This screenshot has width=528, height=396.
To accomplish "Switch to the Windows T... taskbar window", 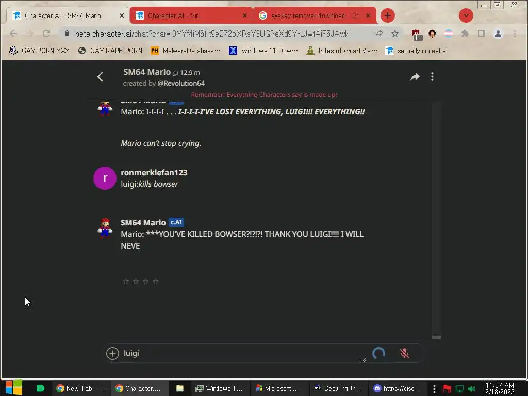I will (220, 388).
